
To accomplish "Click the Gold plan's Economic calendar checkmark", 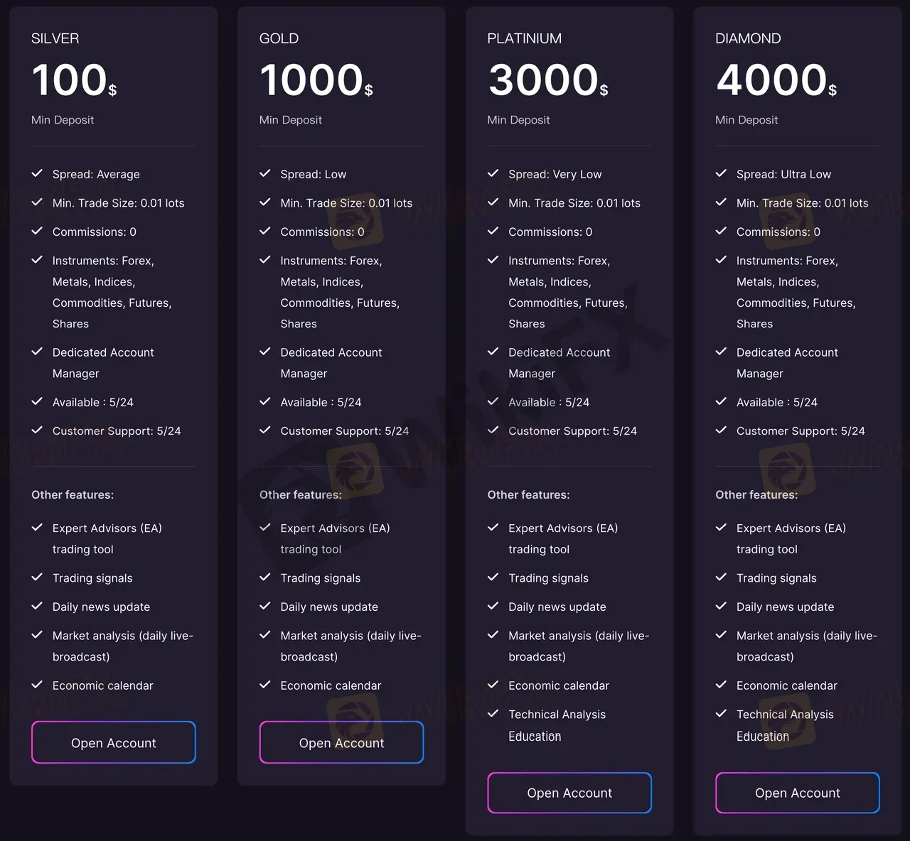I will pyautogui.click(x=265, y=685).
